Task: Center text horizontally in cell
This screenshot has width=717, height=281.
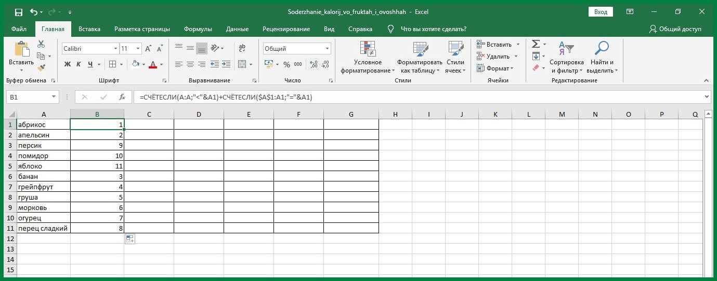Action: point(190,64)
